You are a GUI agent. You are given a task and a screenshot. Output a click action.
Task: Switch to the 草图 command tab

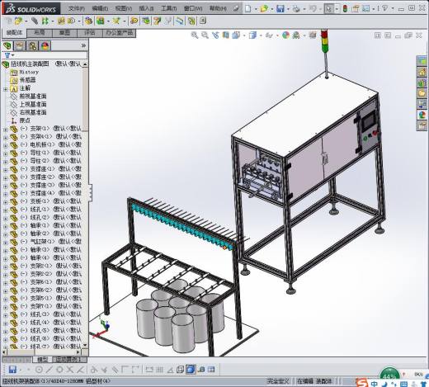[64, 33]
